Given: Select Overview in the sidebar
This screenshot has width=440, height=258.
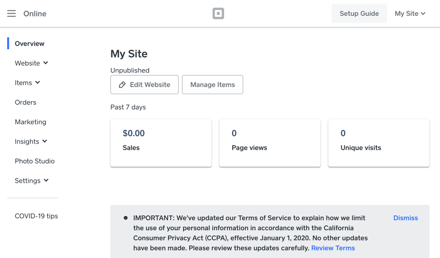Looking at the screenshot, I should (x=30, y=44).
